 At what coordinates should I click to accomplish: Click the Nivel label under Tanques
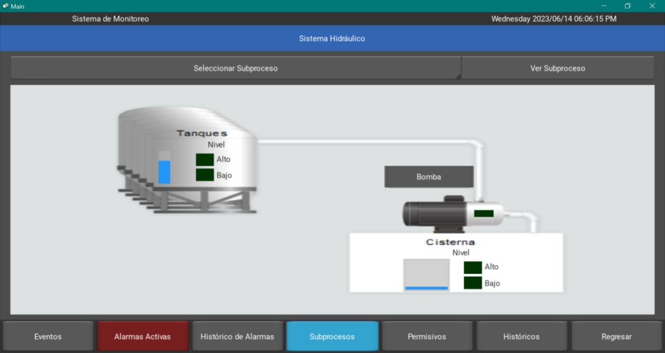[x=216, y=145]
